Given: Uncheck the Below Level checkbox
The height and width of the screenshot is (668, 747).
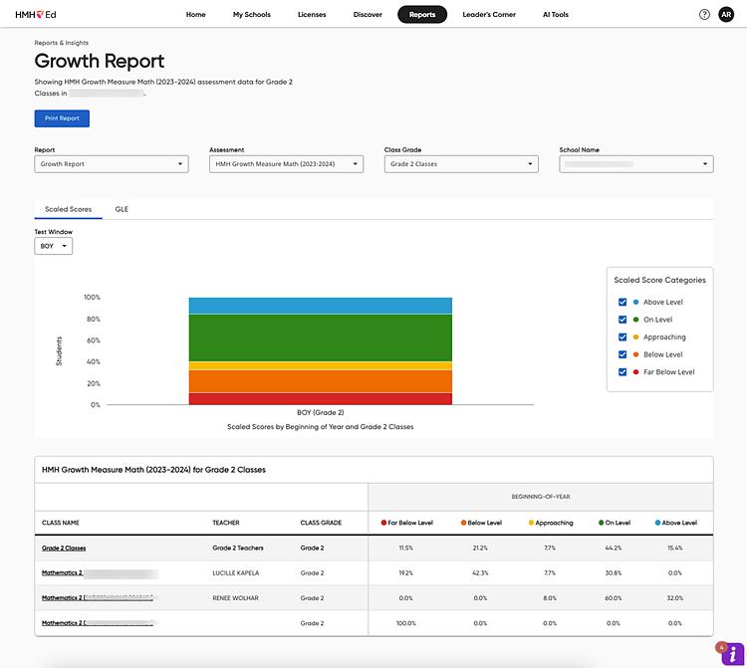Looking at the screenshot, I should 622,354.
